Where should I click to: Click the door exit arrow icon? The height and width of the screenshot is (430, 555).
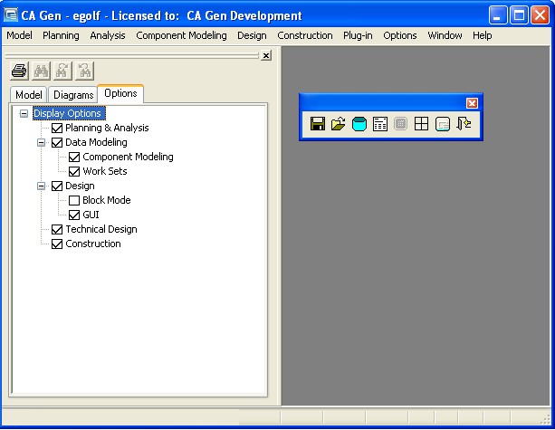point(464,124)
